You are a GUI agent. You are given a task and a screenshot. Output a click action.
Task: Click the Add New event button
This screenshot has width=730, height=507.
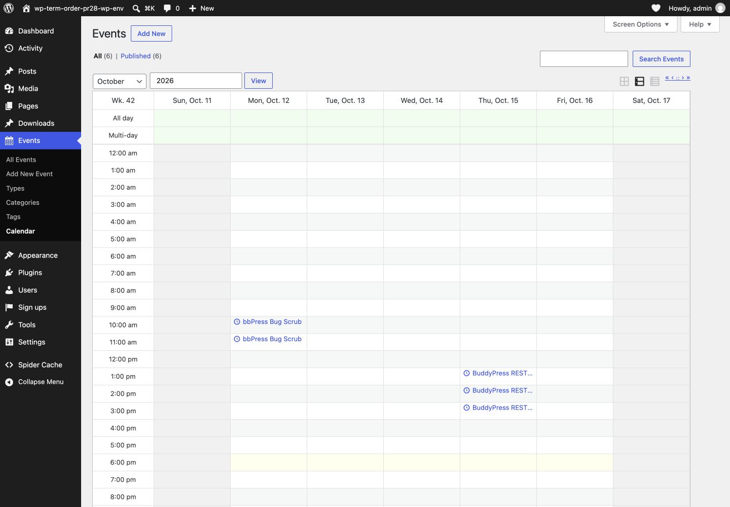(151, 33)
